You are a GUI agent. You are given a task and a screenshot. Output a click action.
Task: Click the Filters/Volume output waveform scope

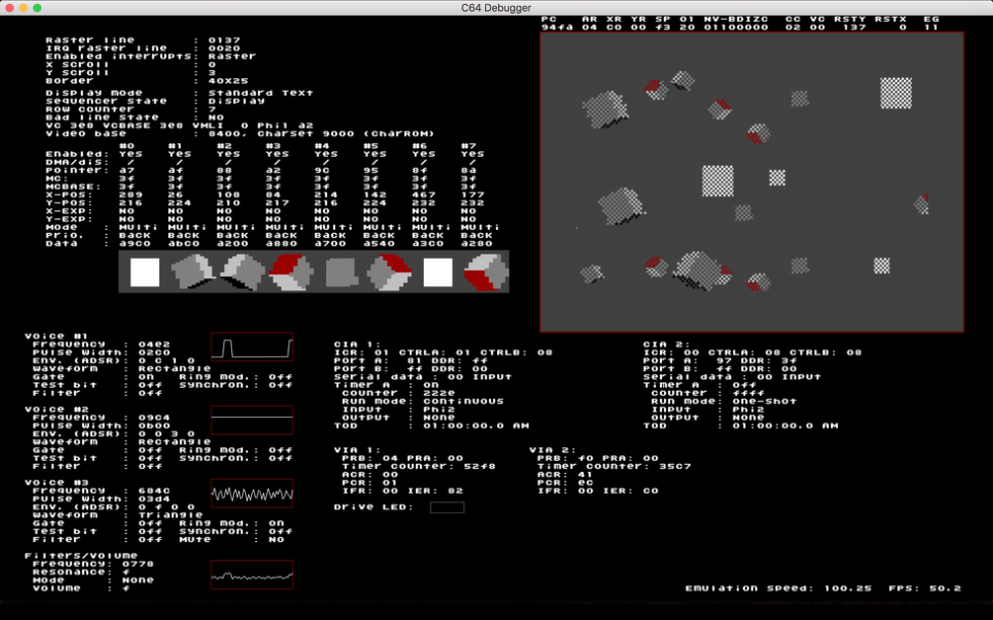(x=252, y=575)
